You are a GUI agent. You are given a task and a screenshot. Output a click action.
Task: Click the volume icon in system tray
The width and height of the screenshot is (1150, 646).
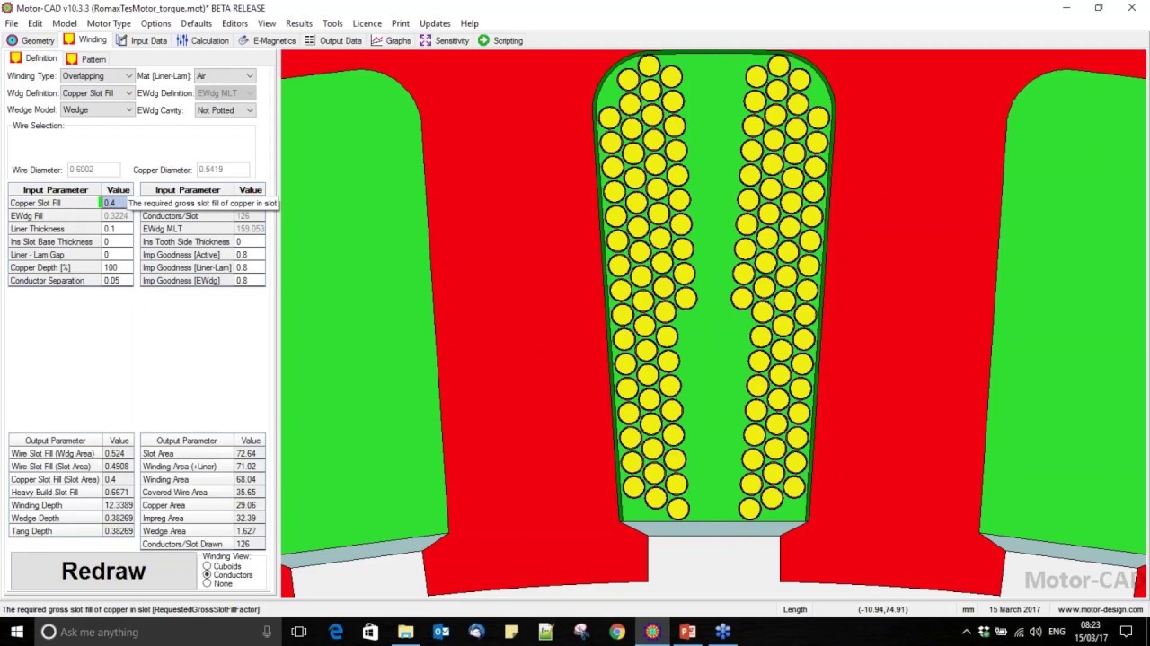(x=1035, y=632)
